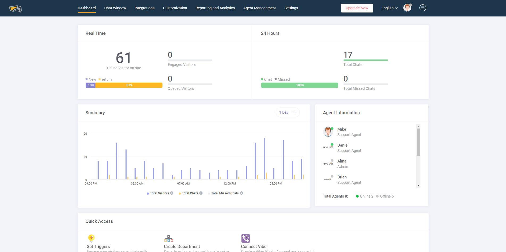Click the Upgrade Now button

(x=357, y=8)
